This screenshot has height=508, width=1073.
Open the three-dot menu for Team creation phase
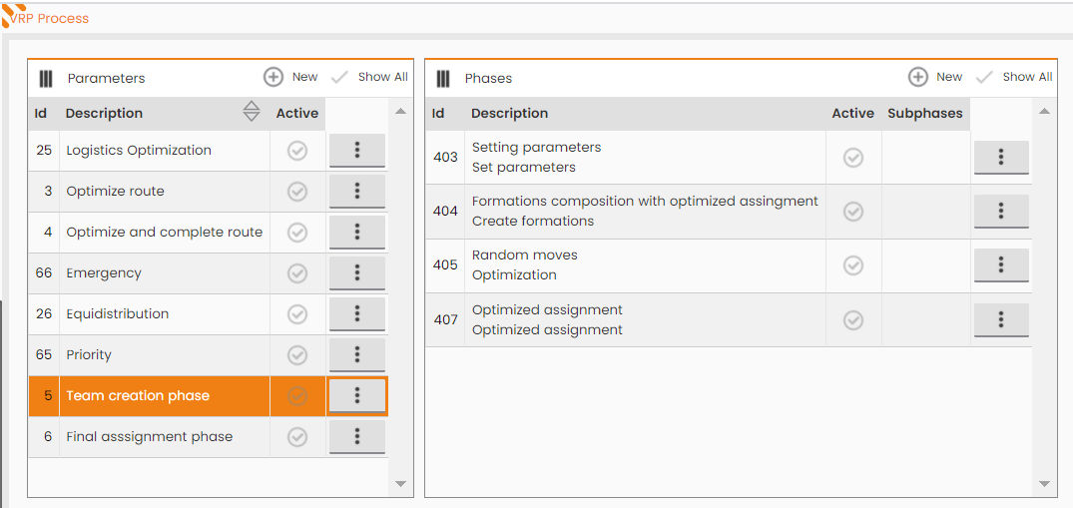click(x=357, y=395)
